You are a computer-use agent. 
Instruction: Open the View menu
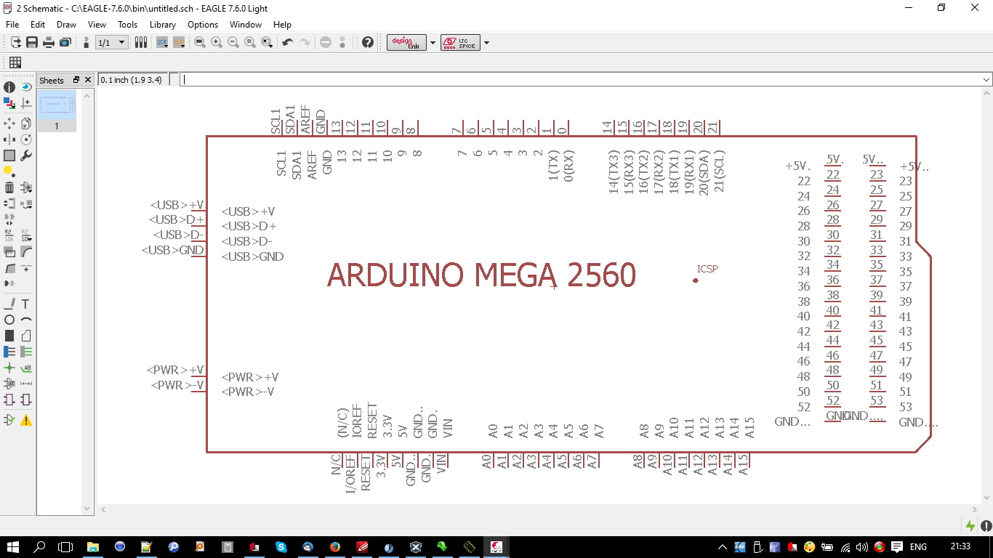97,24
